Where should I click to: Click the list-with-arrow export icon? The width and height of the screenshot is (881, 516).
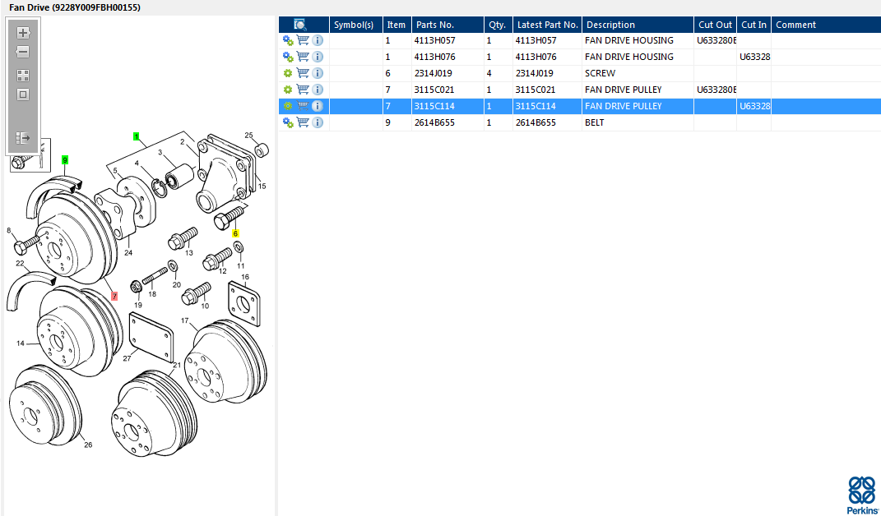click(23, 137)
